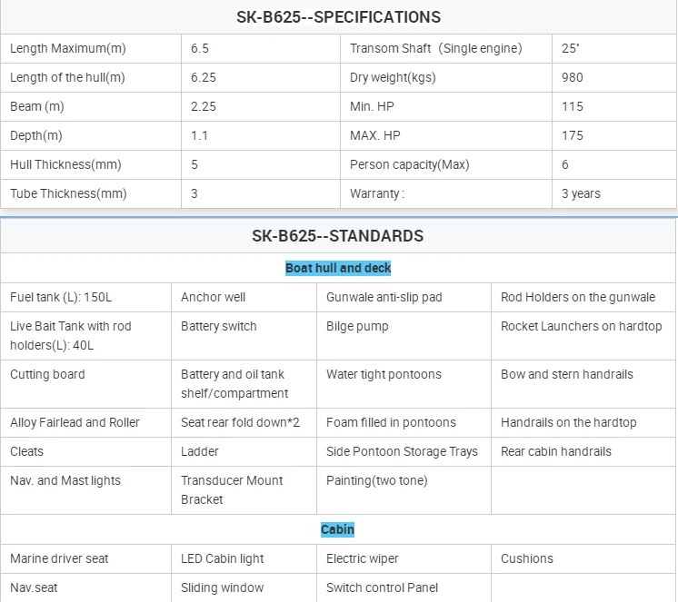Click the '3 years' warranty value

[x=581, y=193]
